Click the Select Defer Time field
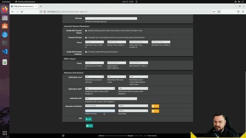This screenshot has height=138, width=246. coord(139,42)
